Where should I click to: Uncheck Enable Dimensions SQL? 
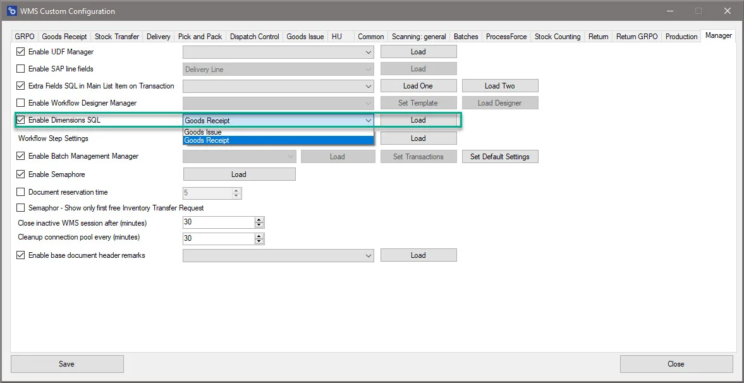pyautogui.click(x=20, y=120)
